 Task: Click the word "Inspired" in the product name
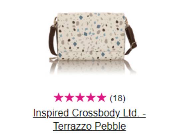[x=51, y=113]
